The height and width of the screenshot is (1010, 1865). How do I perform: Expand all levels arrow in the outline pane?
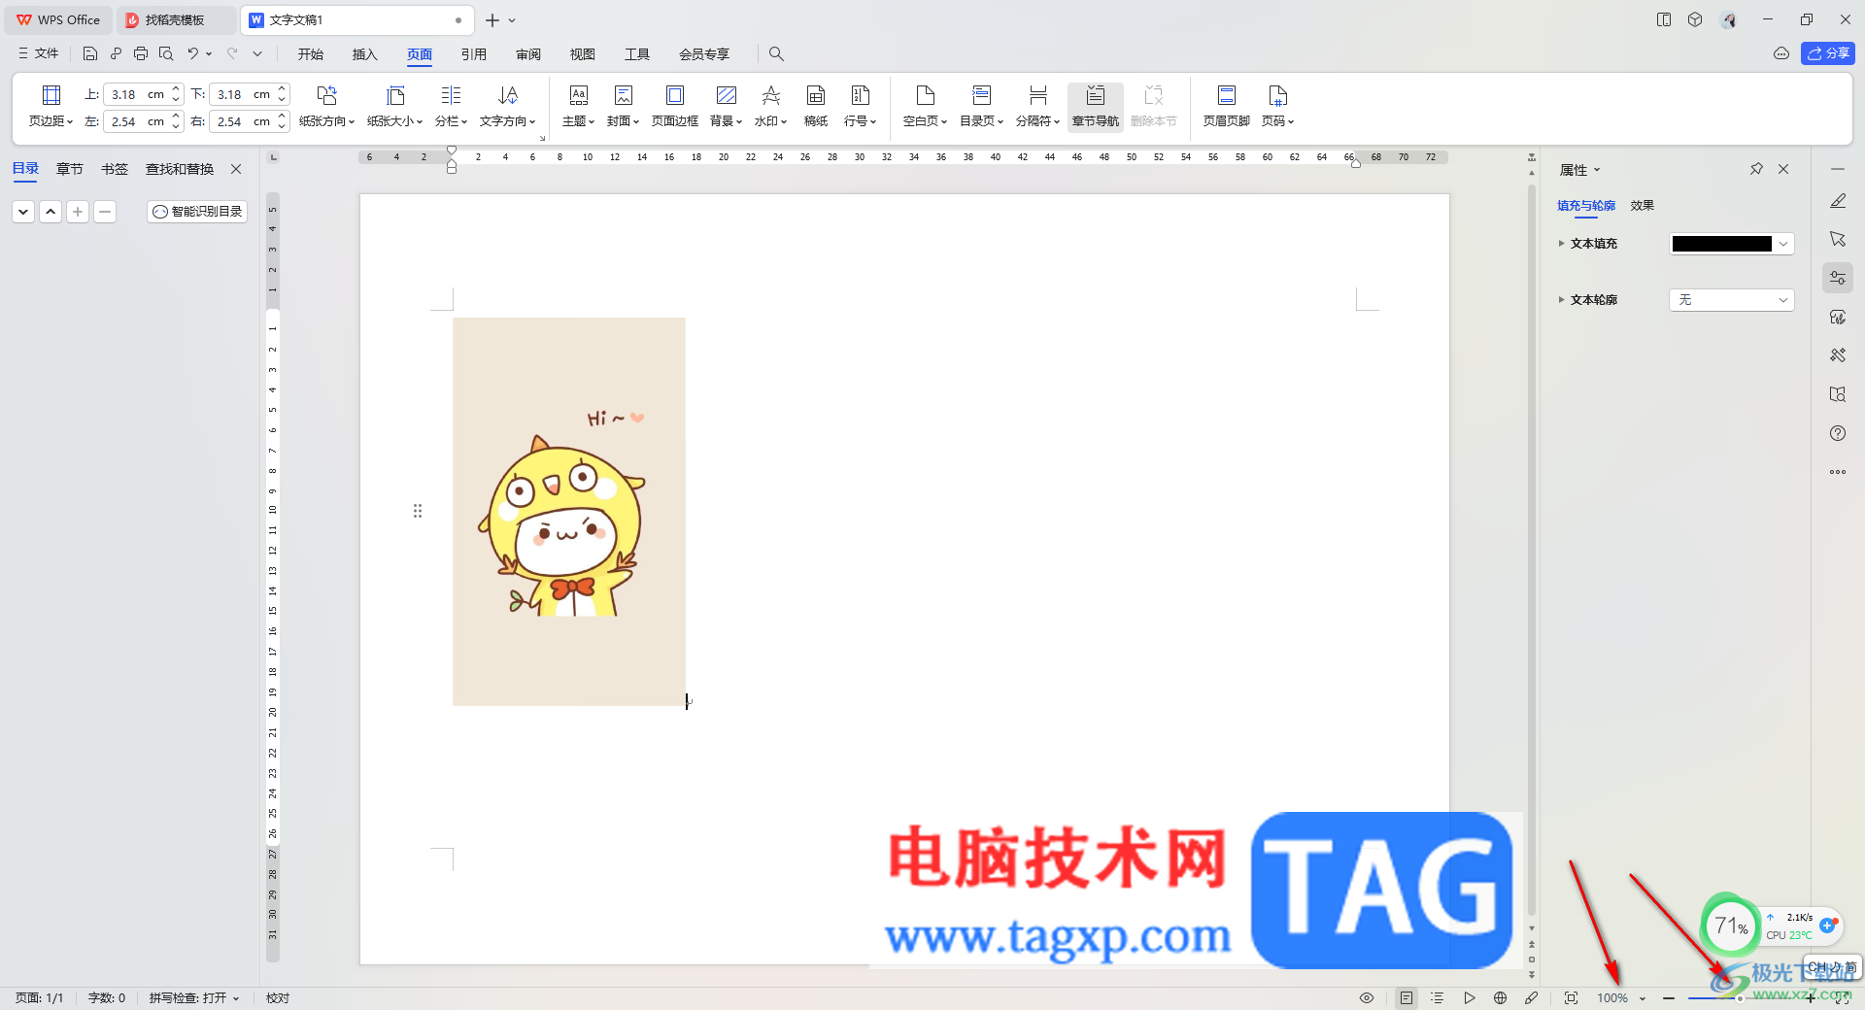[x=24, y=212]
